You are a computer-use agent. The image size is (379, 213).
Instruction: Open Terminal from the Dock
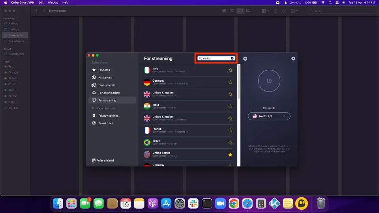[x=206, y=204]
